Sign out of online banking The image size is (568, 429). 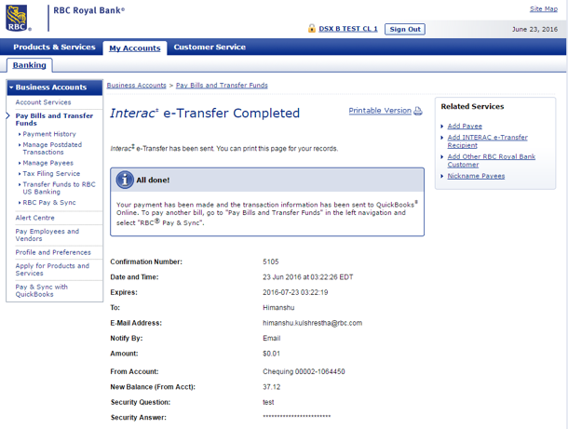click(405, 30)
